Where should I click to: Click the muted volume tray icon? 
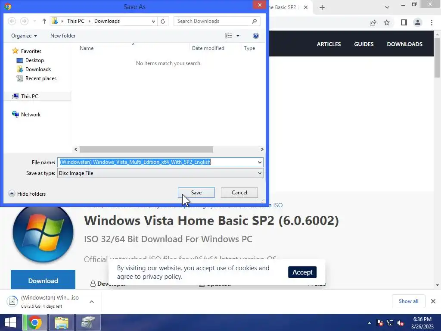point(401,323)
